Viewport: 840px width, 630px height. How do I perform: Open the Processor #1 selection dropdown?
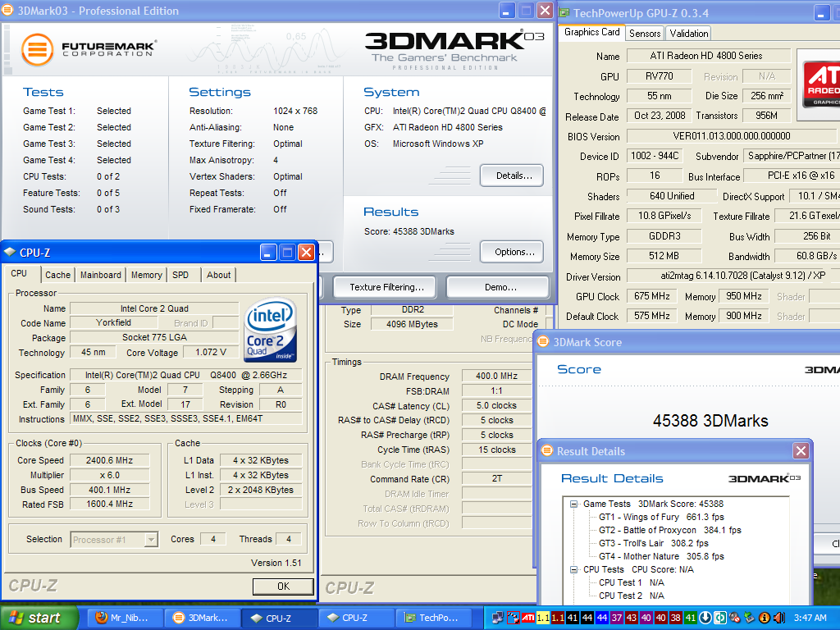tap(151, 540)
